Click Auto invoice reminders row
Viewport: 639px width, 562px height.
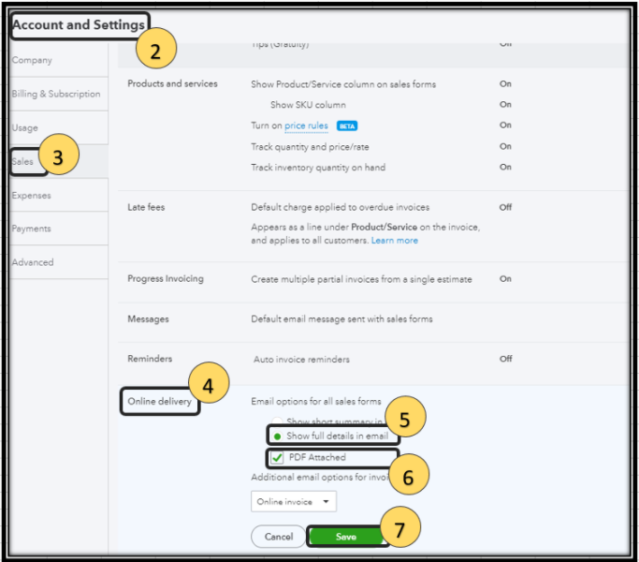(301, 360)
